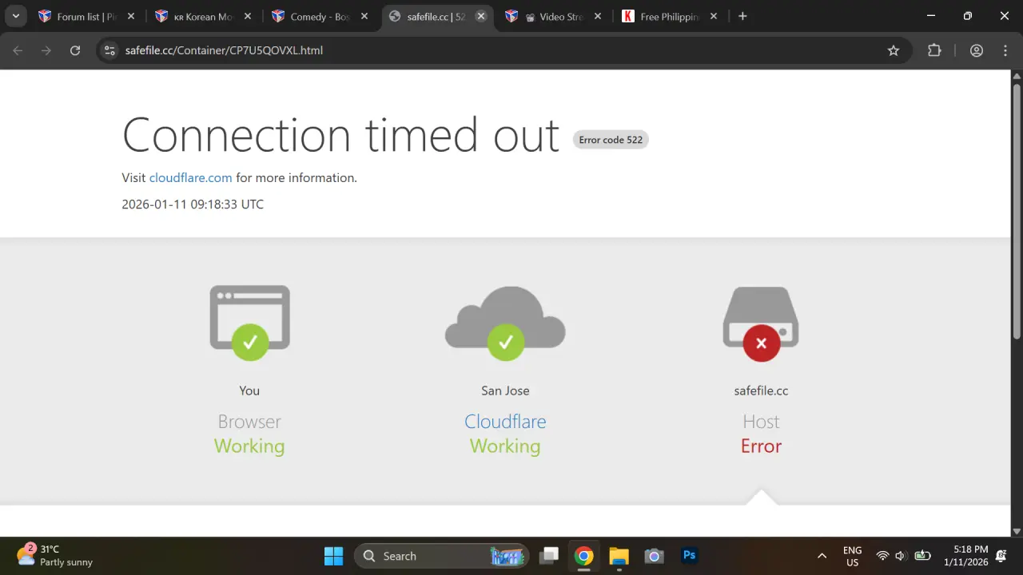
Task: Bookmark this page with star icon
Action: coord(894,50)
